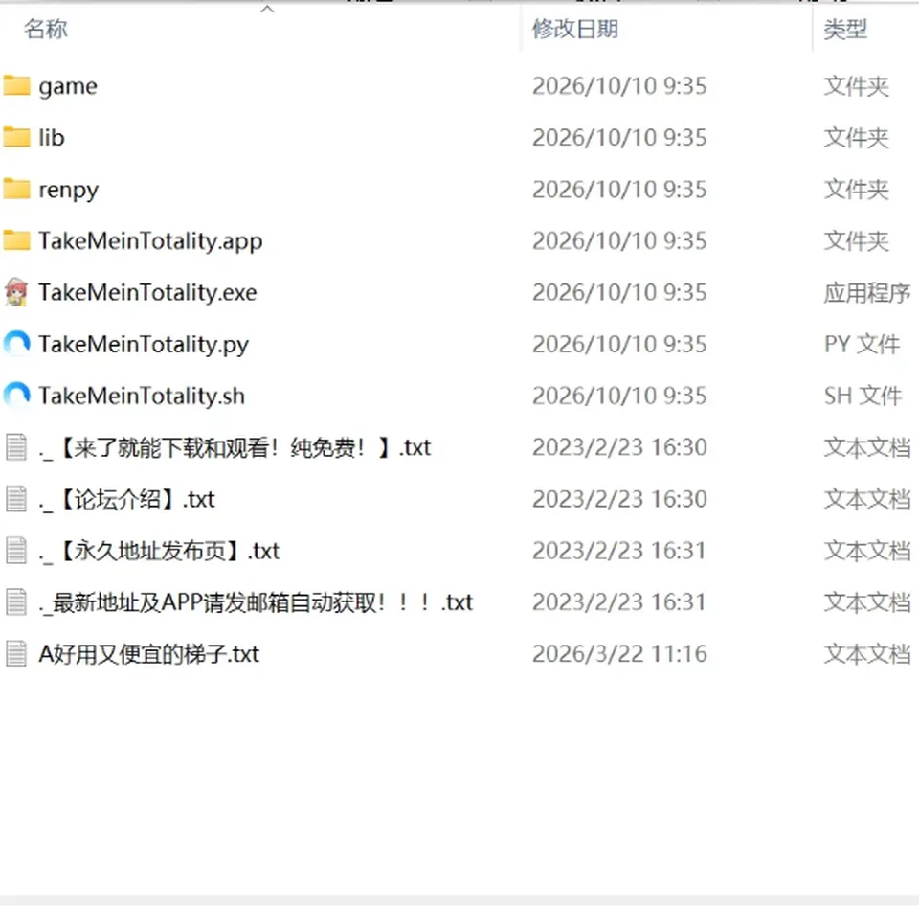
Task: Sort files by 修改日期 column header
Action: [575, 29]
